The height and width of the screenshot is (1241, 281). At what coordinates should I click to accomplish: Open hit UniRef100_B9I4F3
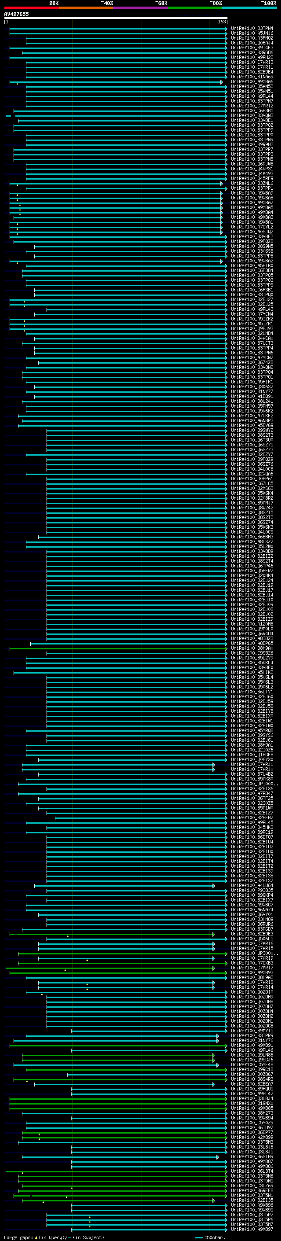[x=252, y=48]
